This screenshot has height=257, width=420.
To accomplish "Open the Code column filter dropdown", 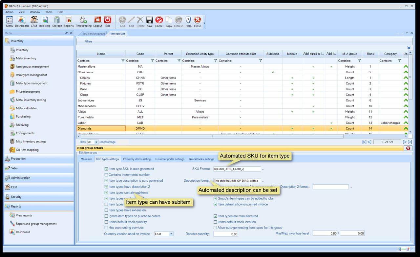I will click(152, 61).
